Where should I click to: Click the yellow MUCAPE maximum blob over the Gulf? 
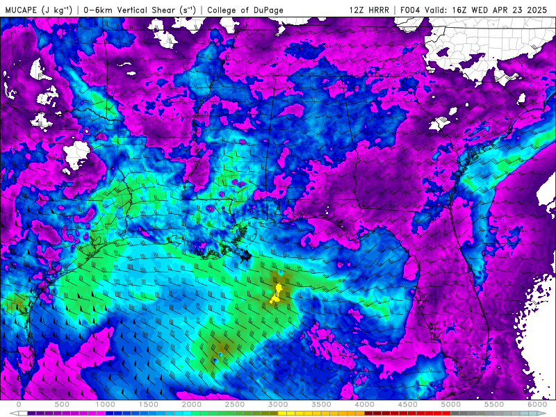point(277,293)
